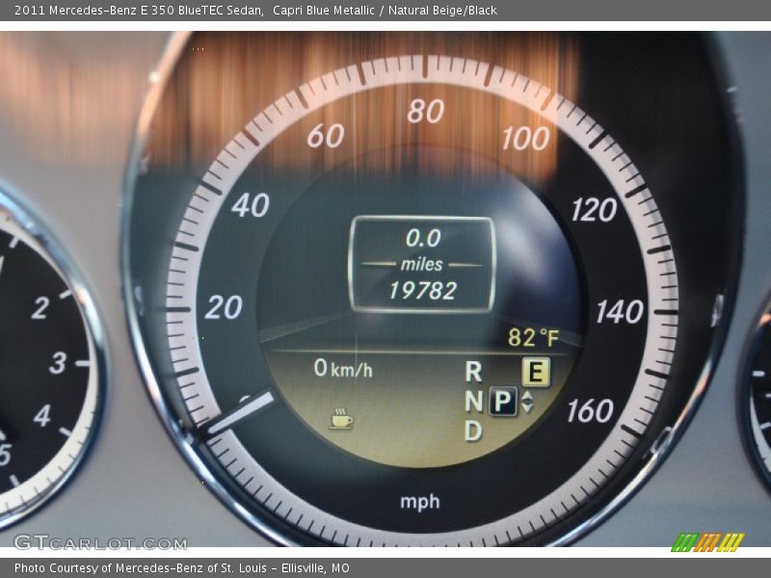This screenshot has width=771, height=578.
Task: Click the 100 mark on the speedometer
Action: point(525,138)
